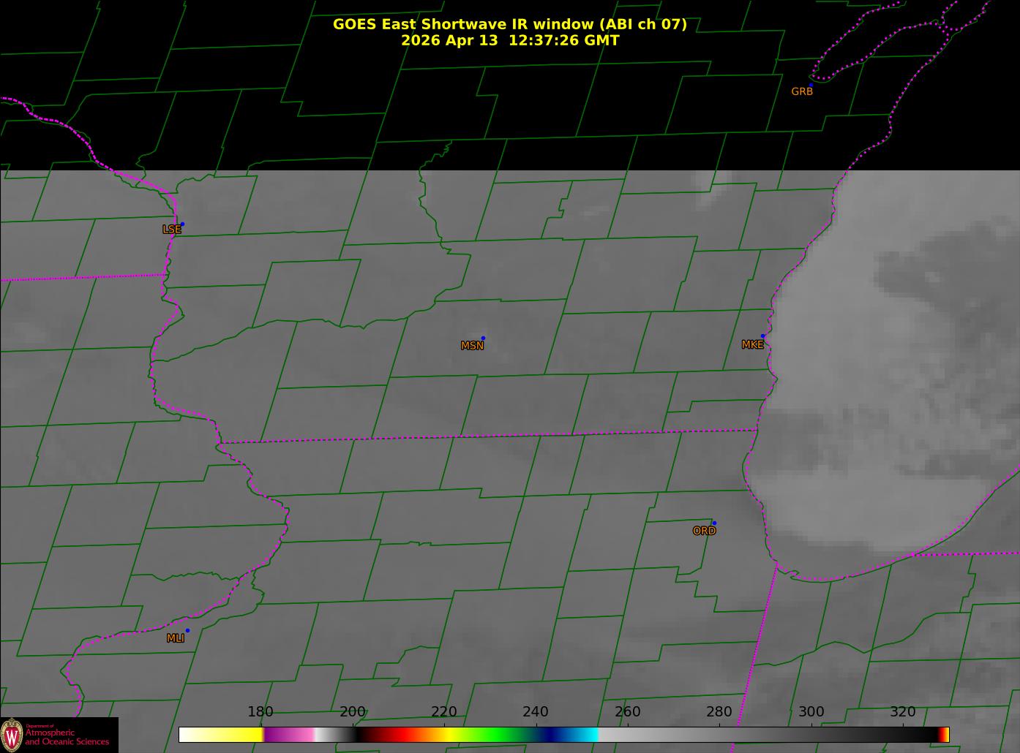Image resolution: width=1020 pixels, height=753 pixels.
Task: Click the MKE station label
Action: pos(752,345)
